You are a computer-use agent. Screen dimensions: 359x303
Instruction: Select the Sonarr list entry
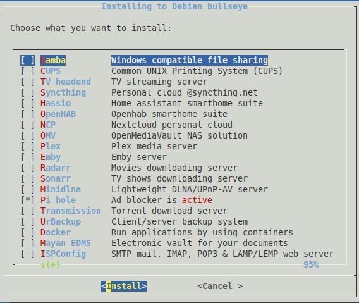pyautogui.click(x=56, y=179)
